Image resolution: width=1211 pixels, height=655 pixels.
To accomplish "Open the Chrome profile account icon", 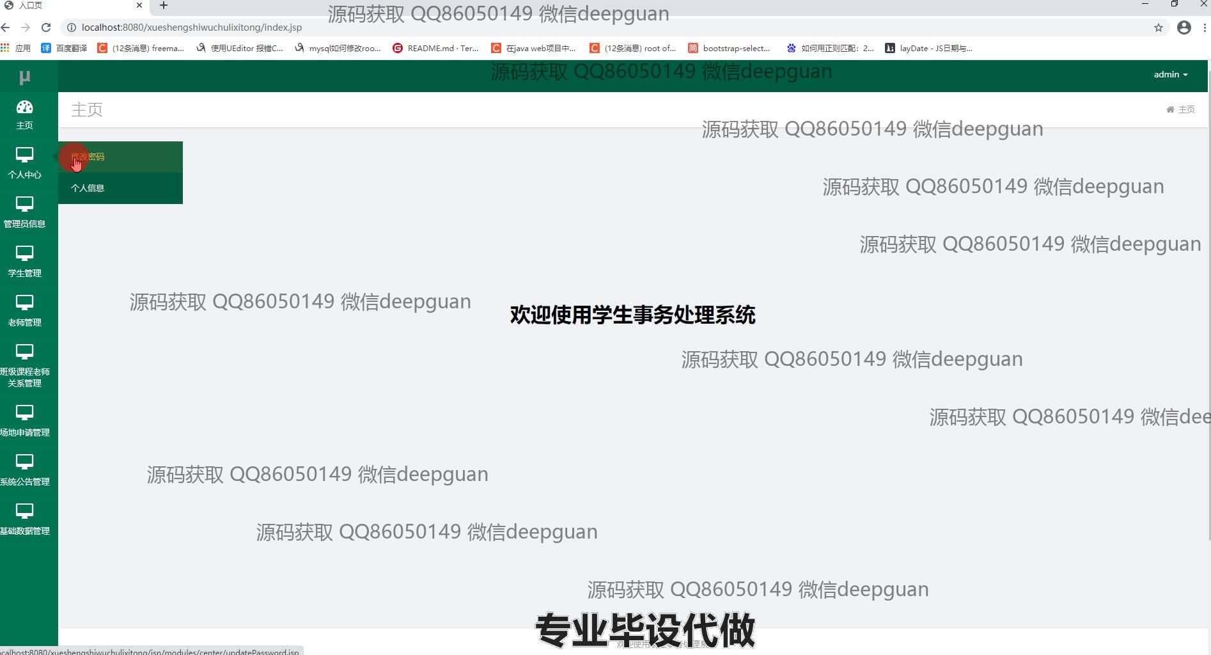I will tap(1184, 28).
